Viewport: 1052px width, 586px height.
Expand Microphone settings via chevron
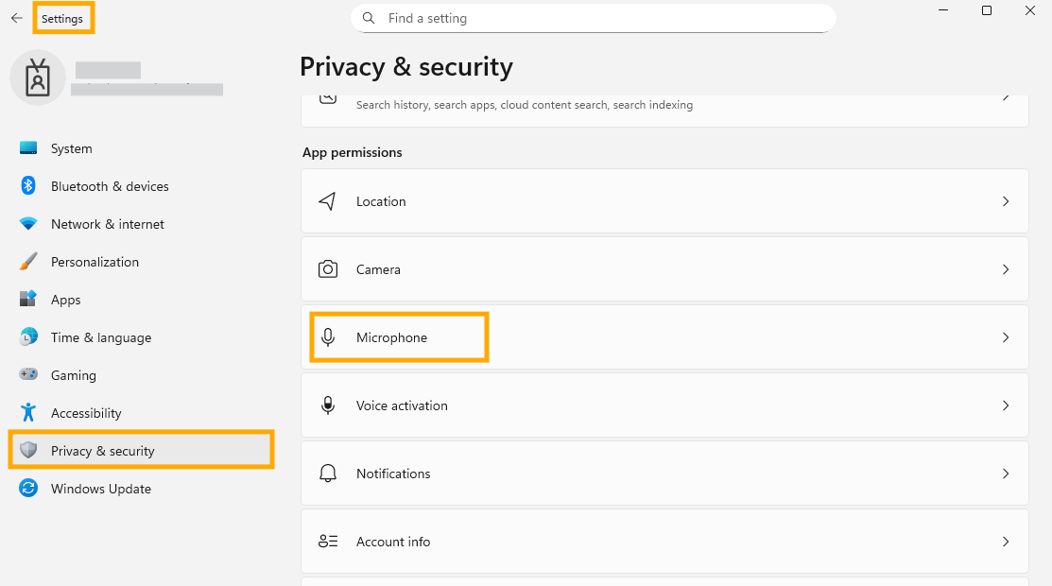click(1005, 337)
